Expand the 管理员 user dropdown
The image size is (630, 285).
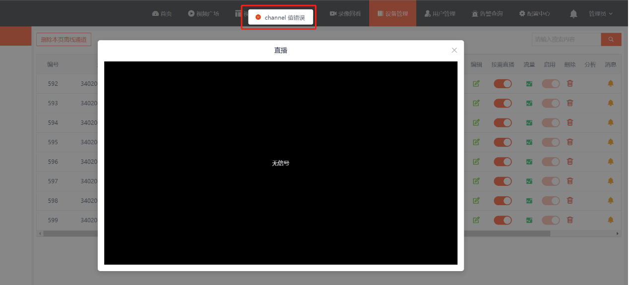[600, 14]
